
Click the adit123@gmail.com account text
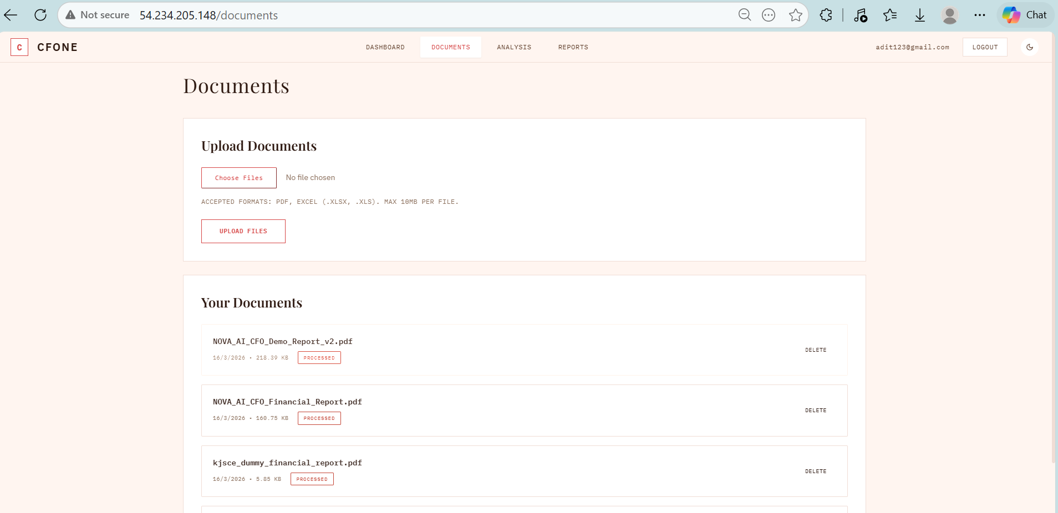pos(912,47)
